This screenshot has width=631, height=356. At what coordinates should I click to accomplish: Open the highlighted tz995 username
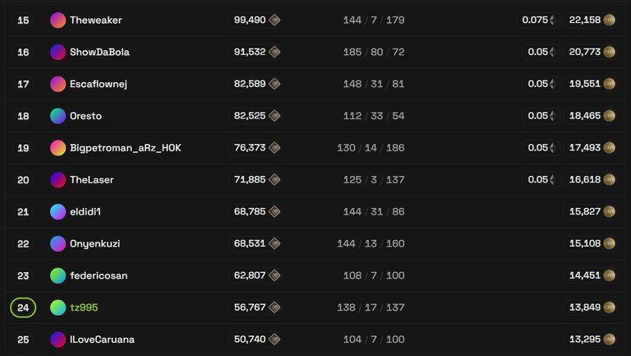[84, 307]
